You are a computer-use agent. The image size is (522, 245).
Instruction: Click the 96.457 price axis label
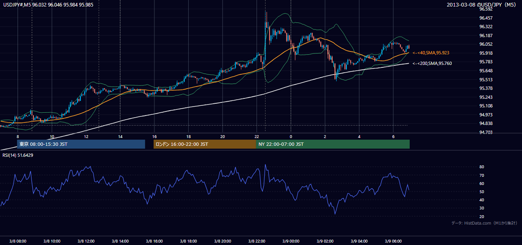coord(485,18)
